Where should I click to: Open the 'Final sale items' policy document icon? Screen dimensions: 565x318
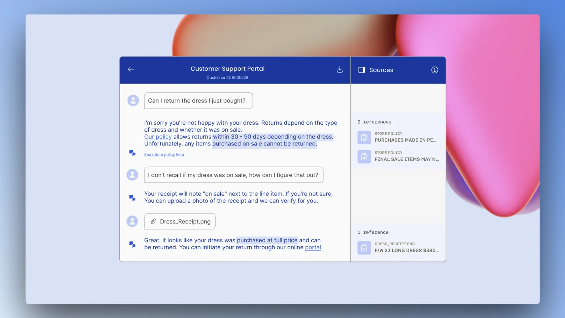[364, 156]
